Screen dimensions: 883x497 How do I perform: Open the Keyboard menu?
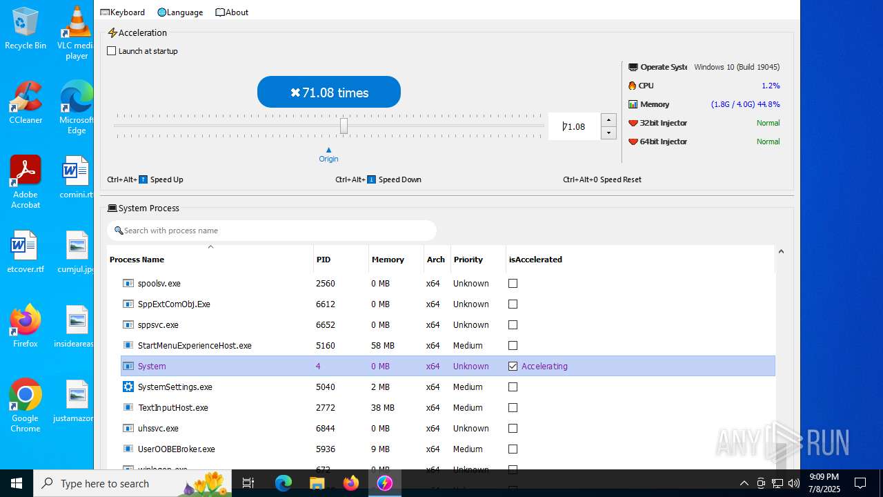click(x=123, y=12)
